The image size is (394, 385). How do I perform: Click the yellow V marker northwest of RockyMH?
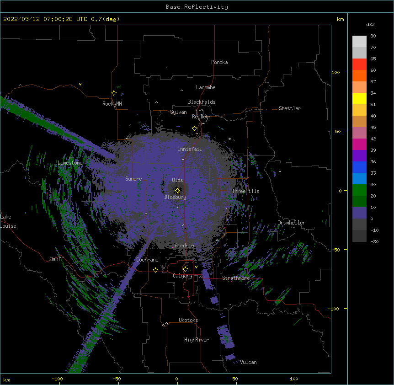point(80,84)
